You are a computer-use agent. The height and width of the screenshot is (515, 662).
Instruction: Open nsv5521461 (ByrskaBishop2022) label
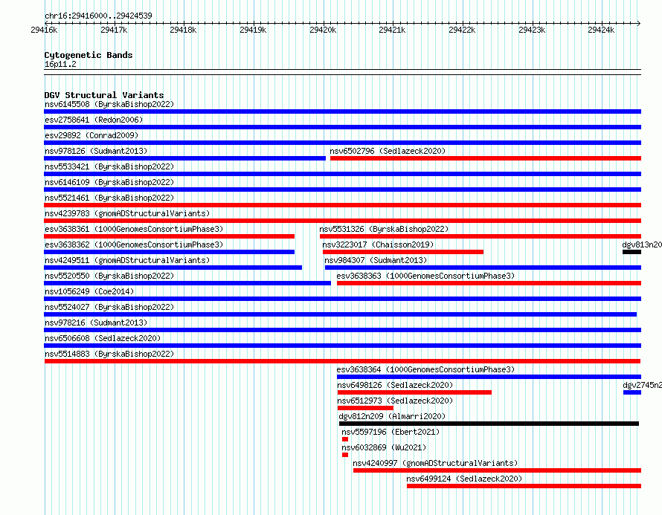(x=109, y=198)
